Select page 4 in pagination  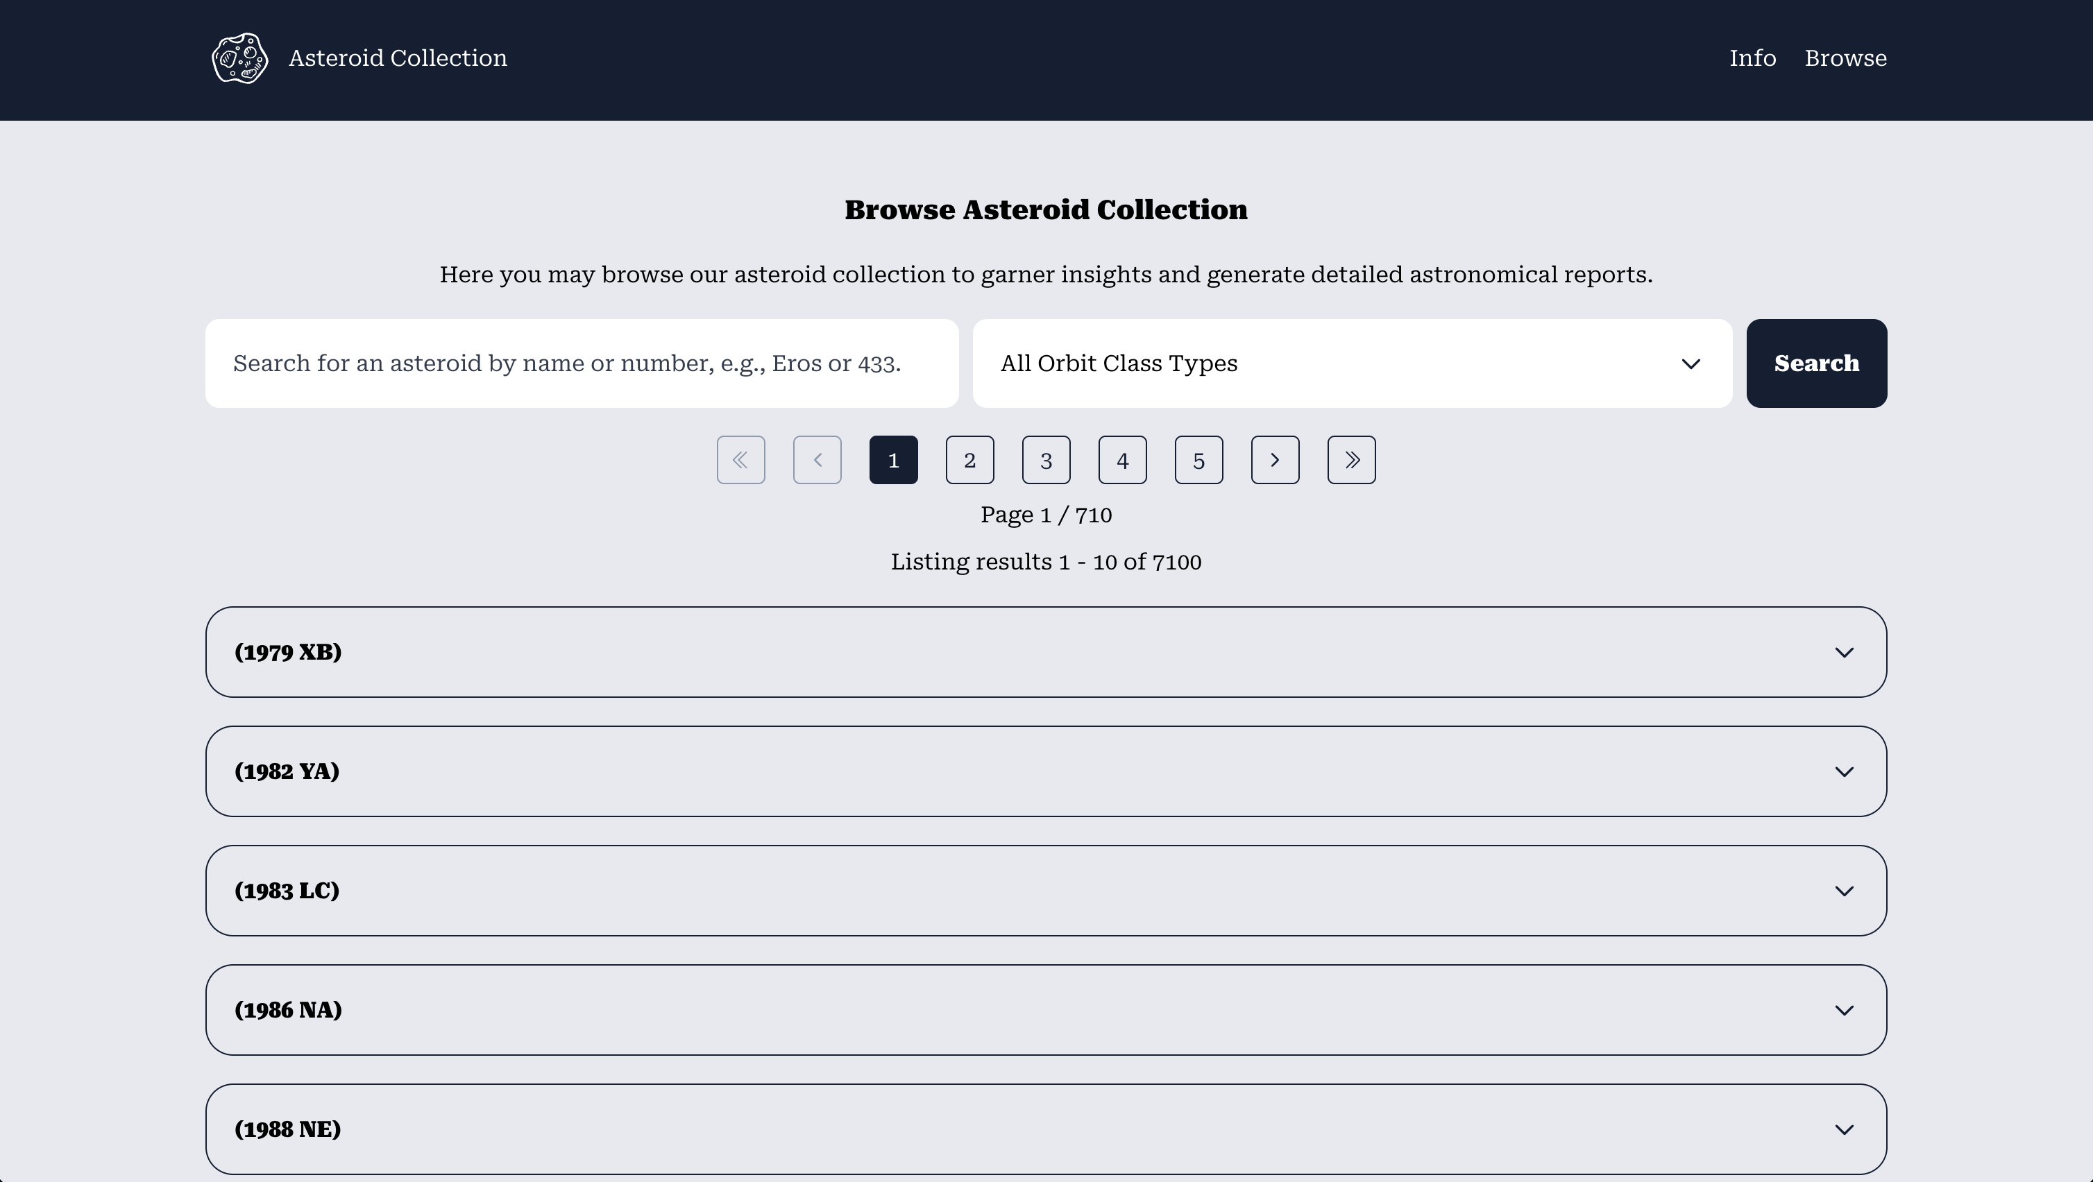[1122, 460]
